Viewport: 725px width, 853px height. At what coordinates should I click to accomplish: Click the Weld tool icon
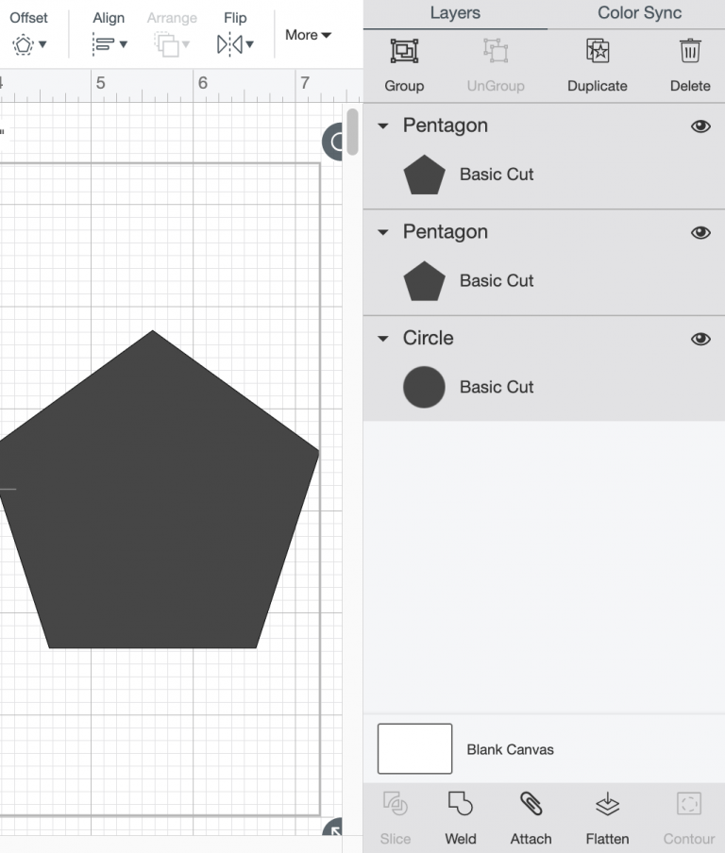(x=460, y=804)
